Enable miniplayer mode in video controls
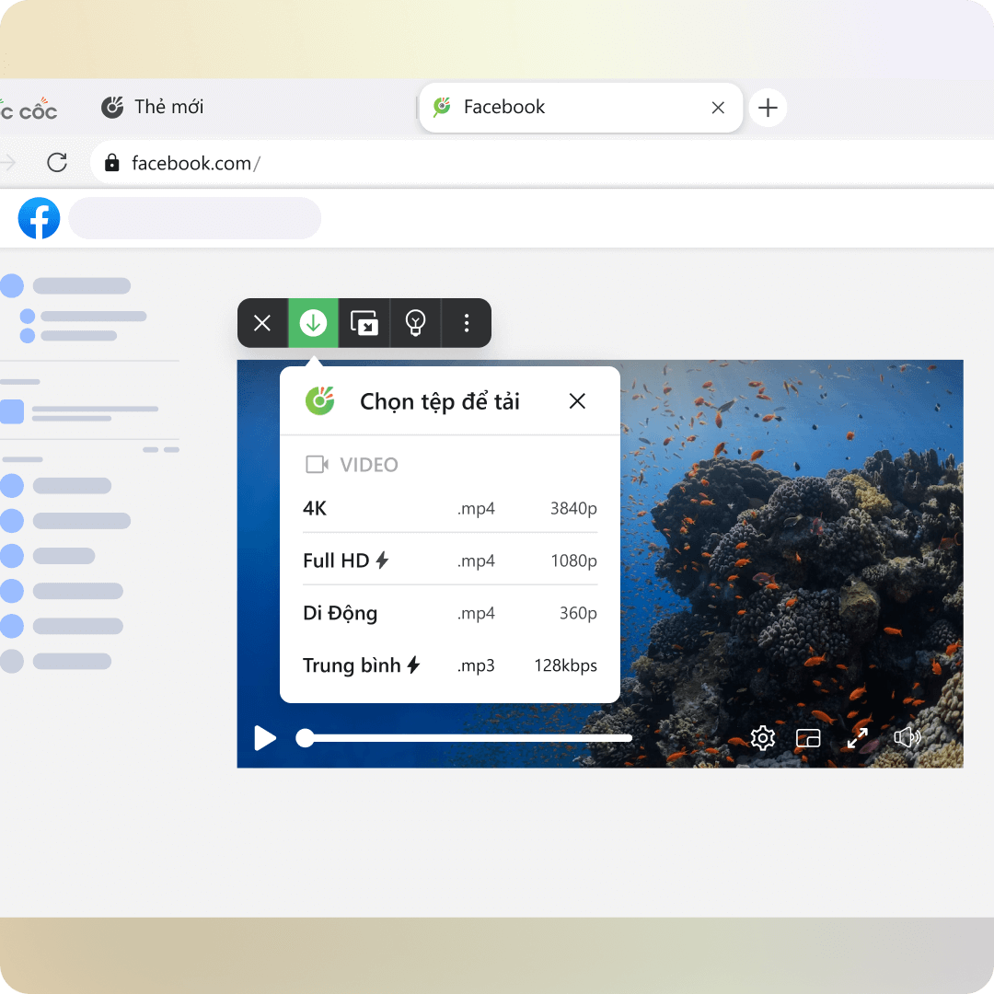This screenshot has height=994, width=994. tap(808, 738)
